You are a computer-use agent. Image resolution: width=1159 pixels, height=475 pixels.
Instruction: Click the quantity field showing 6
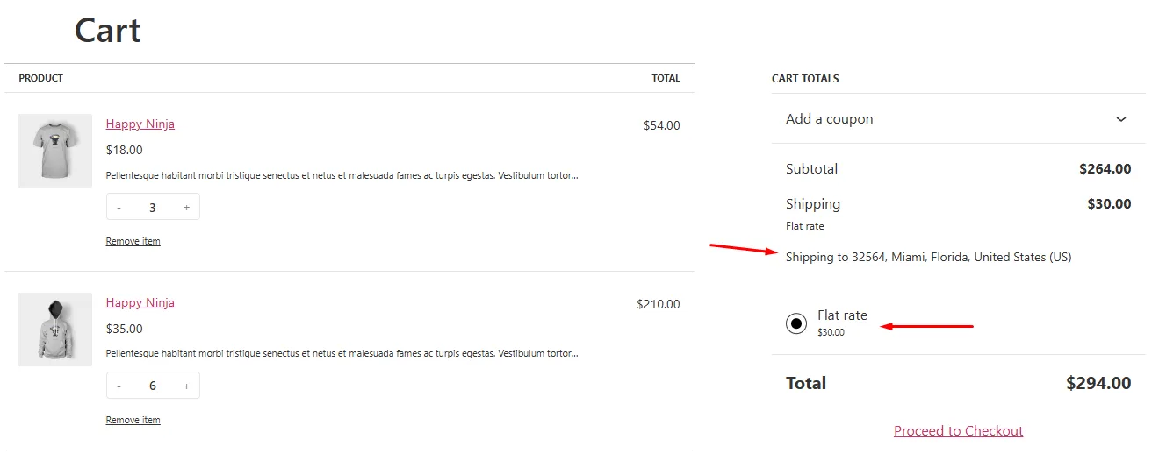point(153,386)
